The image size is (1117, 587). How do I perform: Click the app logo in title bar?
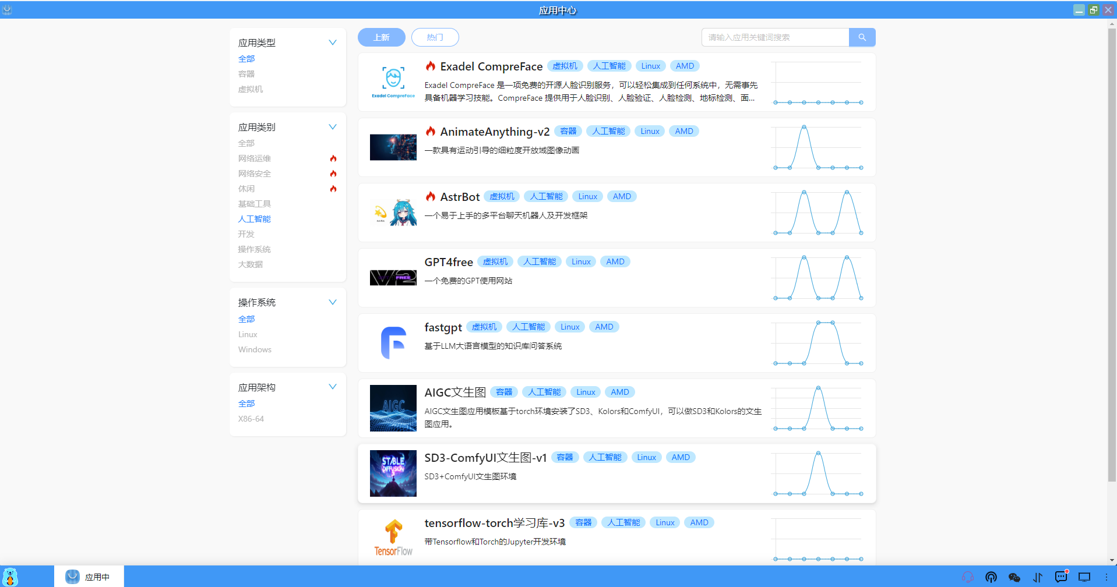[7, 9]
